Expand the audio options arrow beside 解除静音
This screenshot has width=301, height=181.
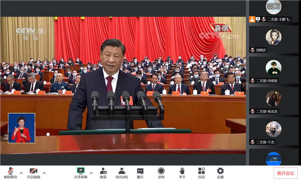pyautogui.click(x=21, y=173)
